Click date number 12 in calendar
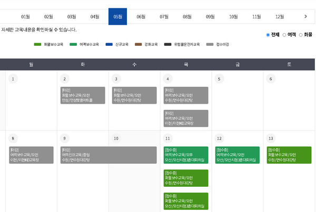Image resolution: width=316 pixels, height=212 pixels. pyautogui.click(x=219, y=138)
